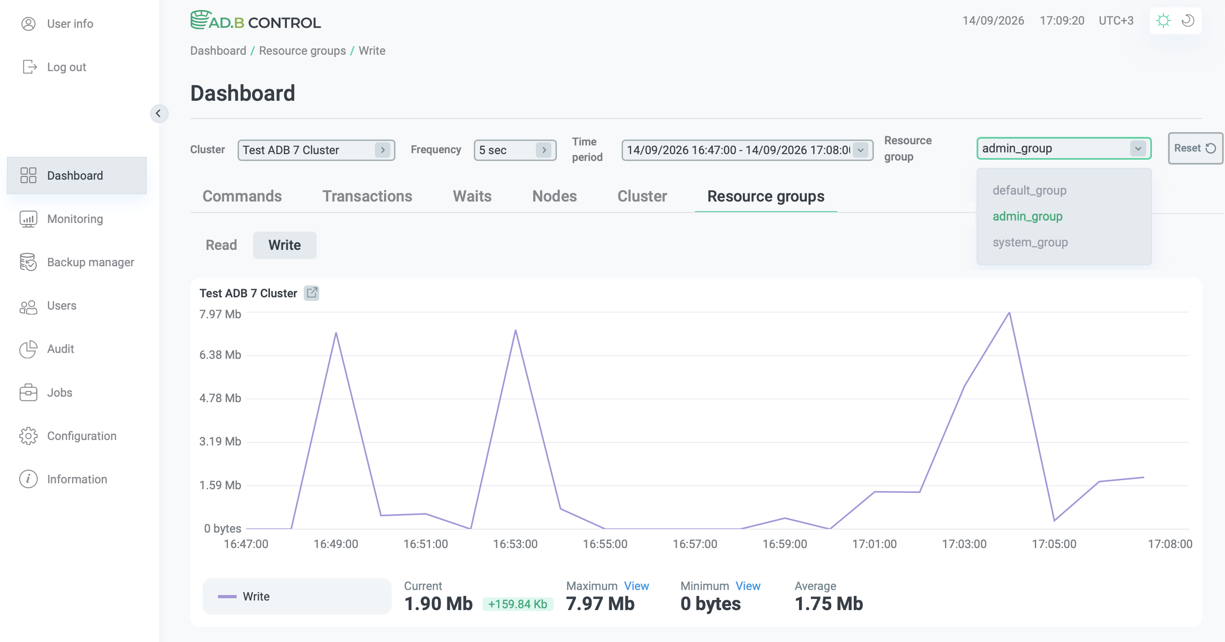Screen dimensions: 1225x642
Task: Open the Information menu item
Action: tap(77, 479)
